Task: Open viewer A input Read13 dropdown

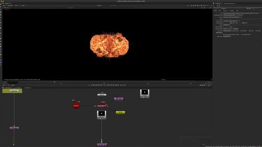Action: (x=99, y=5)
